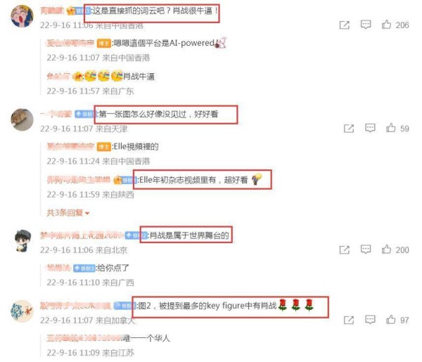This screenshot has height=362, width=422.
Task: Open the cartoon girl avatar profile
Action: tap(22, 16)
